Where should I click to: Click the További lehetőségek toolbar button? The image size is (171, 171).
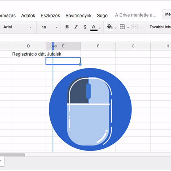(160, 27)
